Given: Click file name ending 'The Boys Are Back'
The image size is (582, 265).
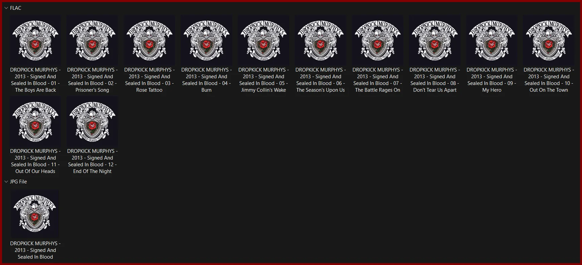Looking at the screenshot, I should pos(35,80).
